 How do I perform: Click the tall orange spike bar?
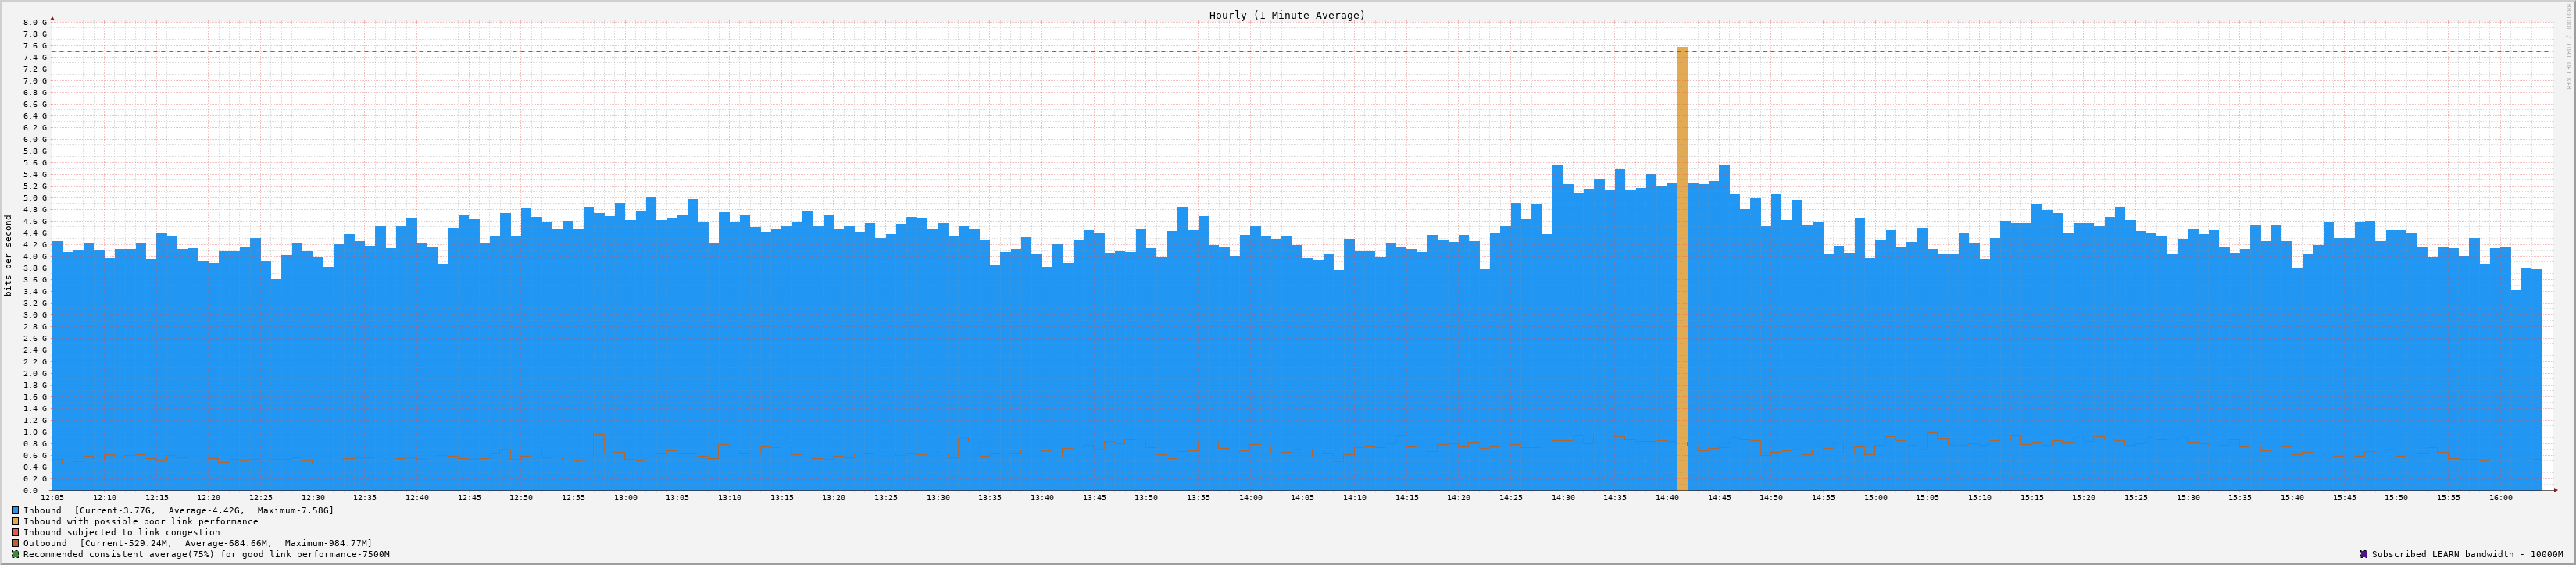tap(1682, 268)
